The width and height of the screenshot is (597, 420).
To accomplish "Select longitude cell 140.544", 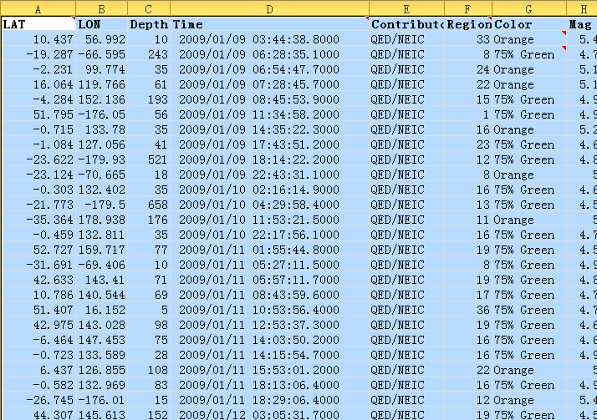I will [x=102, y=294].
